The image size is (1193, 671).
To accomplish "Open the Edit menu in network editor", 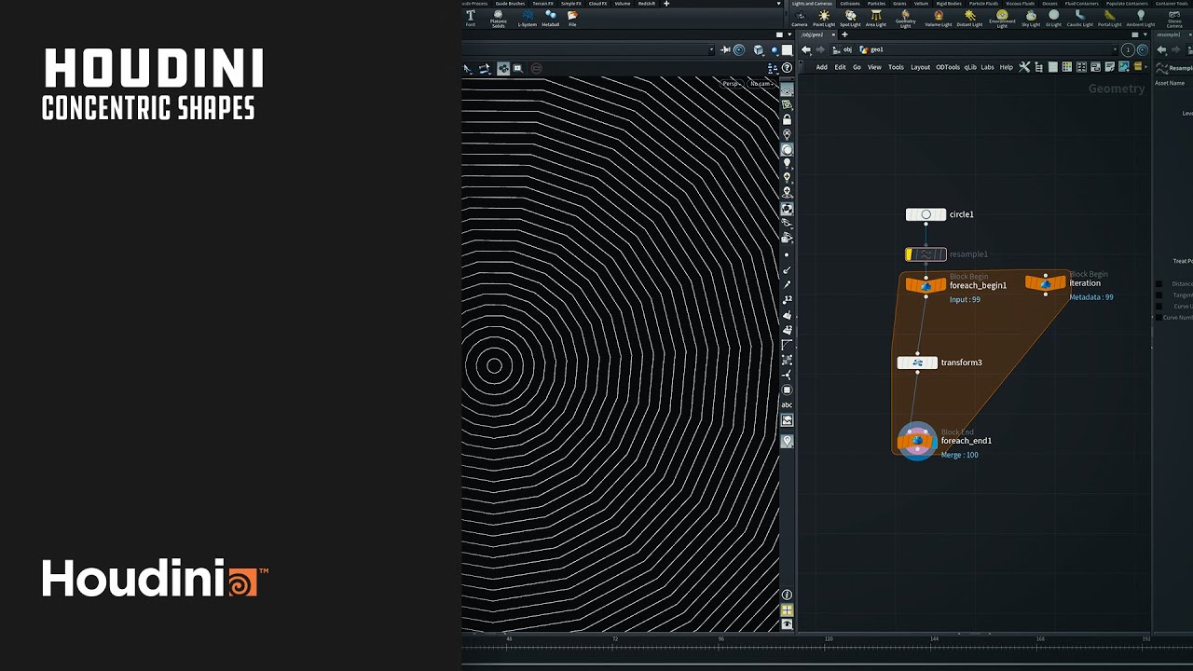I will tap(840, 67).
